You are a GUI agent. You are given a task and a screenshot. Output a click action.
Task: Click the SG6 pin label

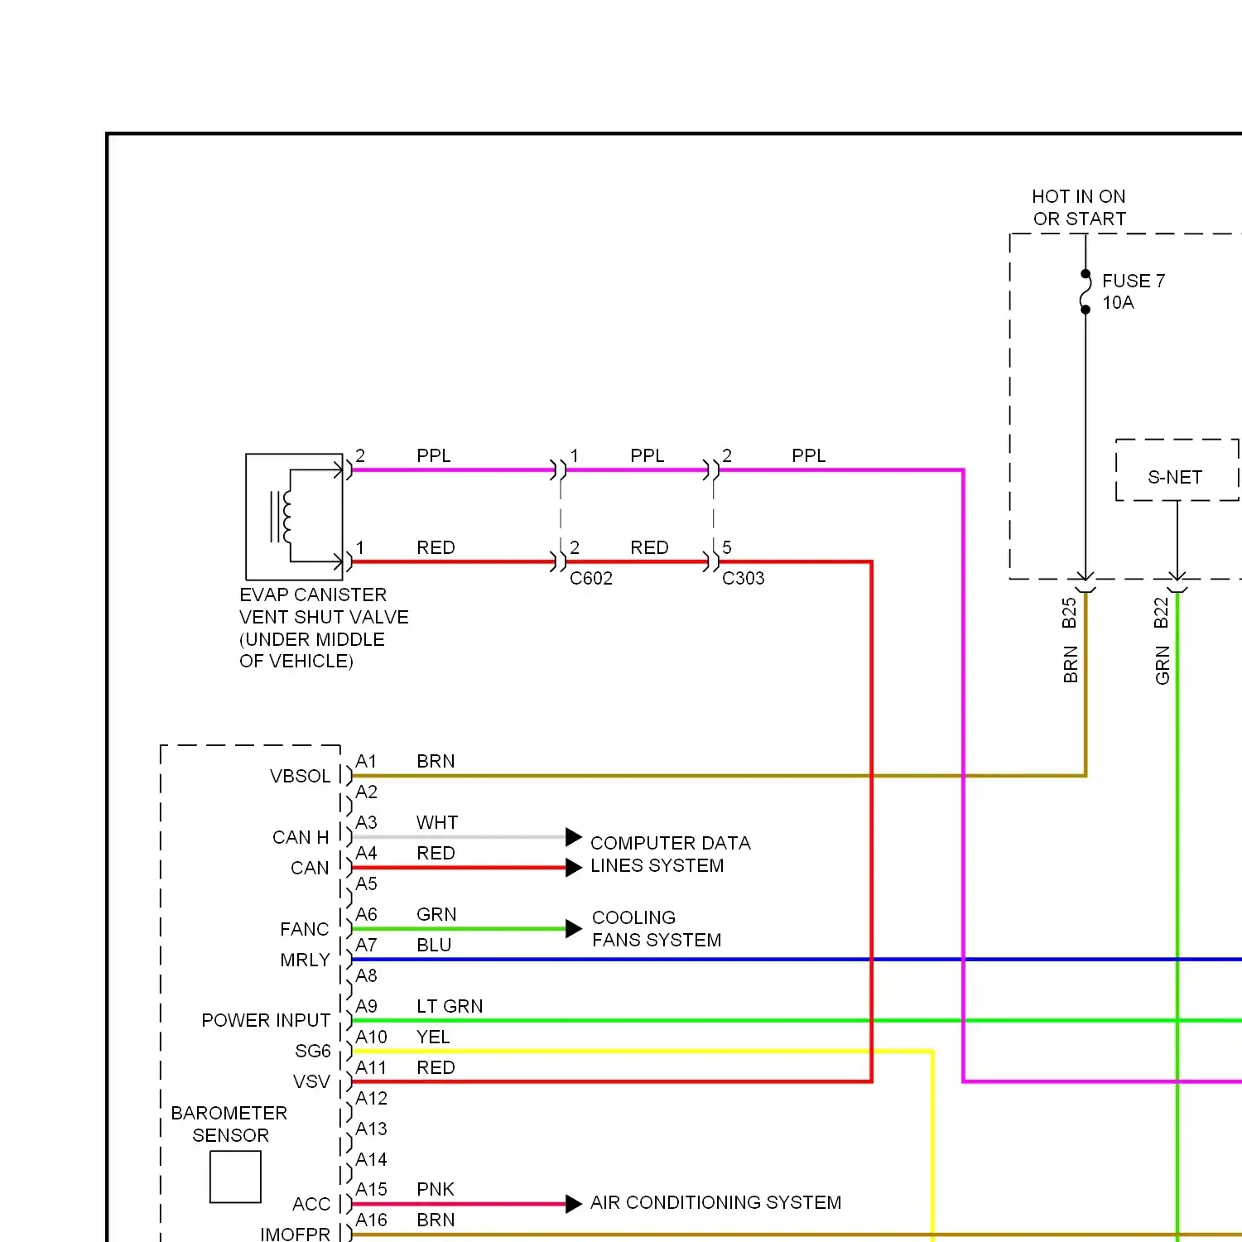[313, 1052]
